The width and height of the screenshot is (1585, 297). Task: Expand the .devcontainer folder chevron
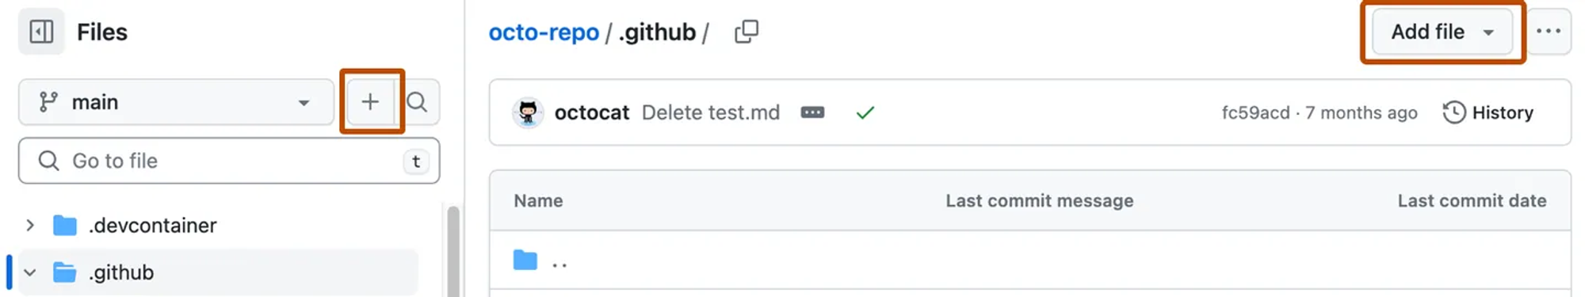click(x=30, y=226)
